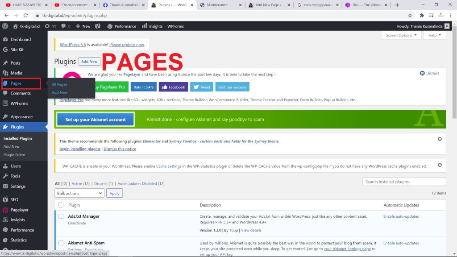Open the updates icon showing 11
Image resolution: width=457 pixels, height=257 pixels.
point(50,26)
